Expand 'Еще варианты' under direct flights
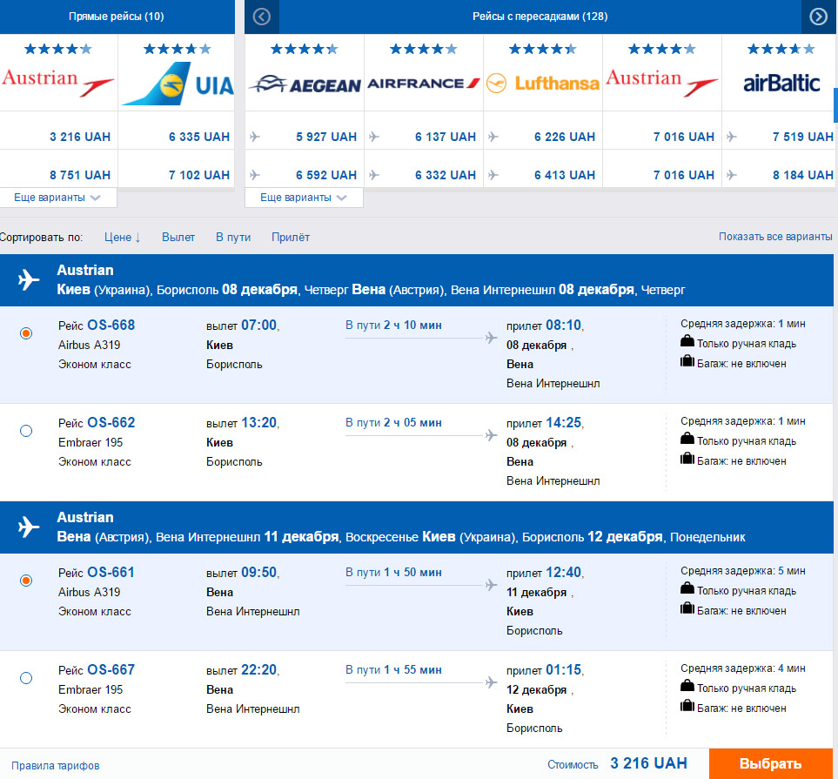Screen dimensions: 838x779 coord(57,198)
